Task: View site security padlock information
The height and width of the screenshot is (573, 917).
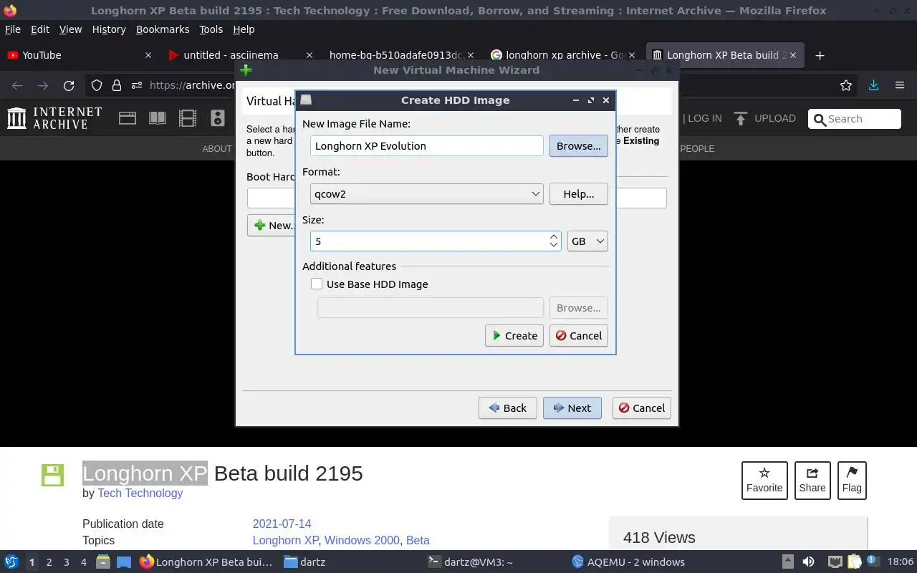Action: tap(117, 85)
